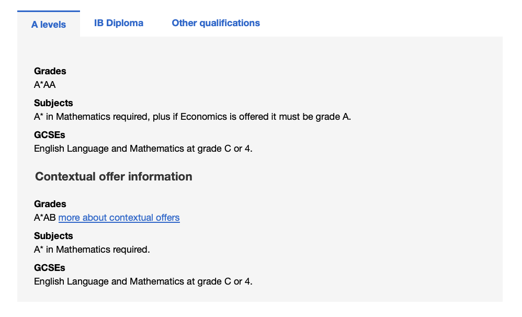Click the A*AA standard grades text

point(45,85)
